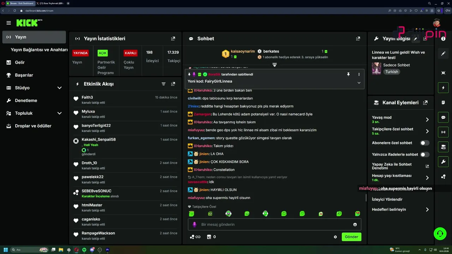The height and width of the screenshot is (254, 452).
Task: Click the chat bubble icon in right sidebar
Action: tap(443, 117)
